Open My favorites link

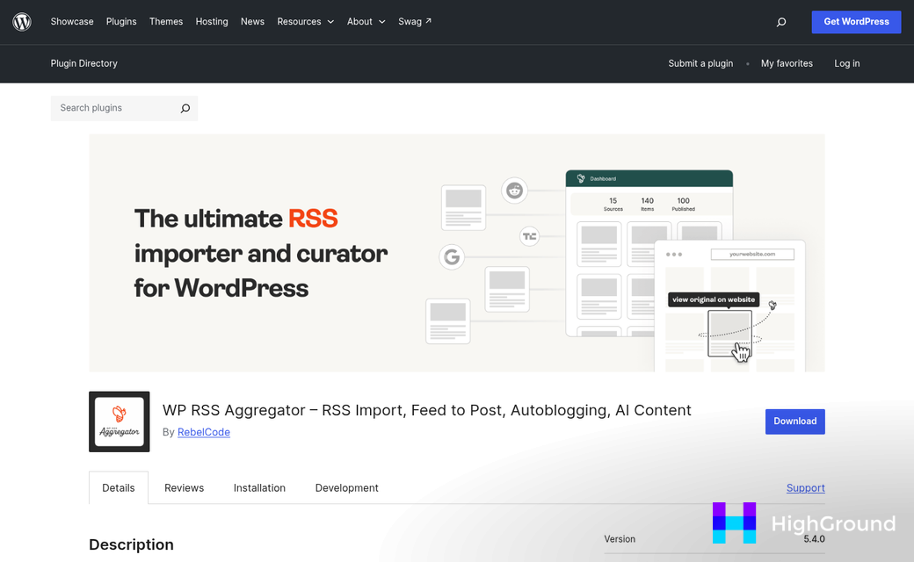coord(787,63)
